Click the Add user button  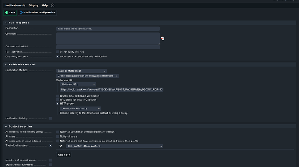click(64, 155)
